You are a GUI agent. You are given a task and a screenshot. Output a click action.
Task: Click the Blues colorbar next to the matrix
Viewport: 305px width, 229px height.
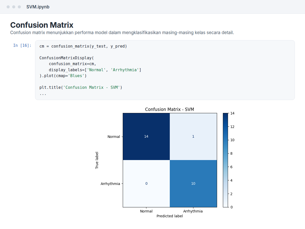pos(225,160)
